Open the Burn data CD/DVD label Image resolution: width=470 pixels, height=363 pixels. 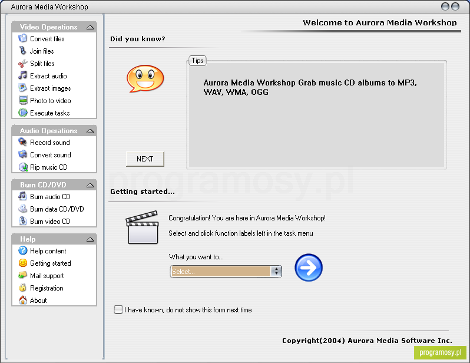point(57,209)
